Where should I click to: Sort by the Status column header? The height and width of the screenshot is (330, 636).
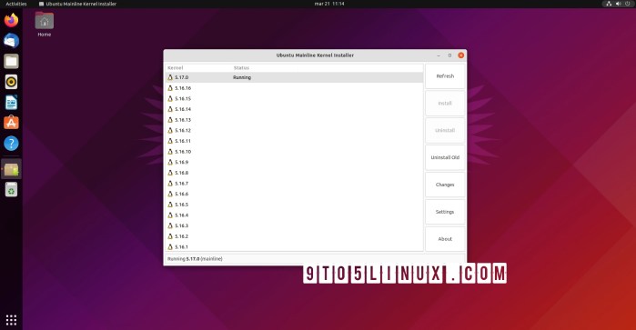coord(241,67)
